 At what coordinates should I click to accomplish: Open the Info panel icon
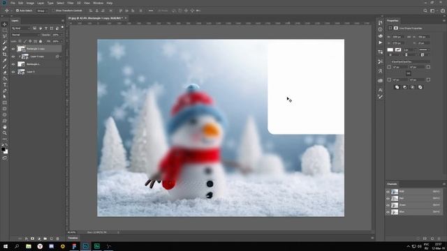(380, 29)
